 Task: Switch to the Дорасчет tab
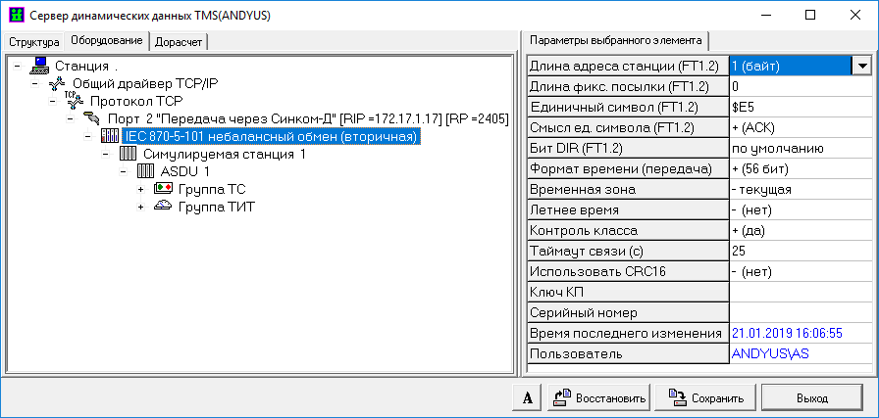179,41
